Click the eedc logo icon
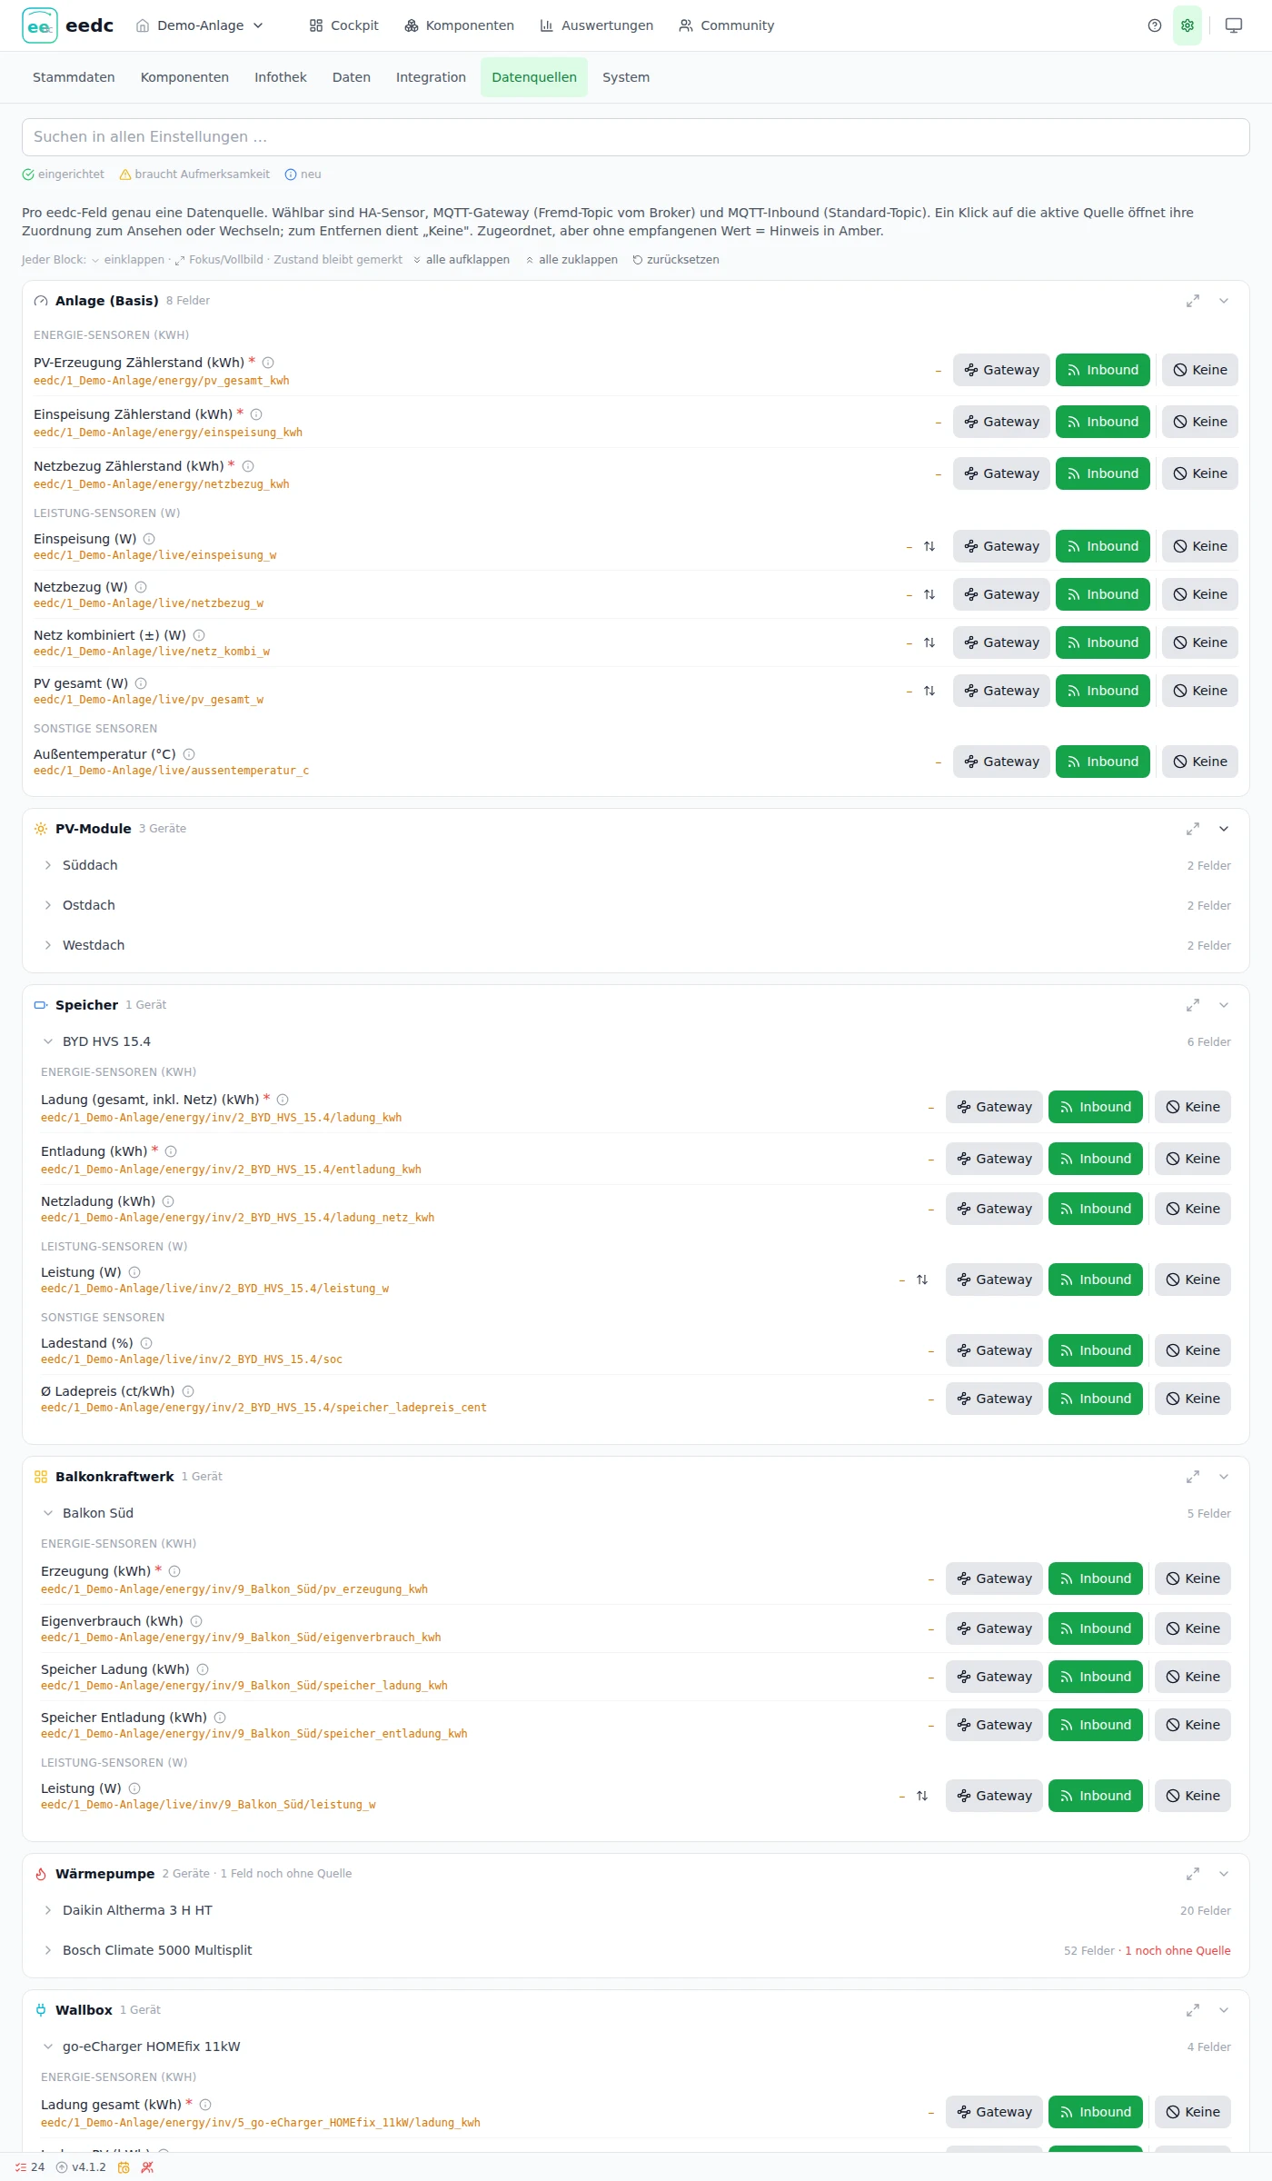 pos(40,25)
